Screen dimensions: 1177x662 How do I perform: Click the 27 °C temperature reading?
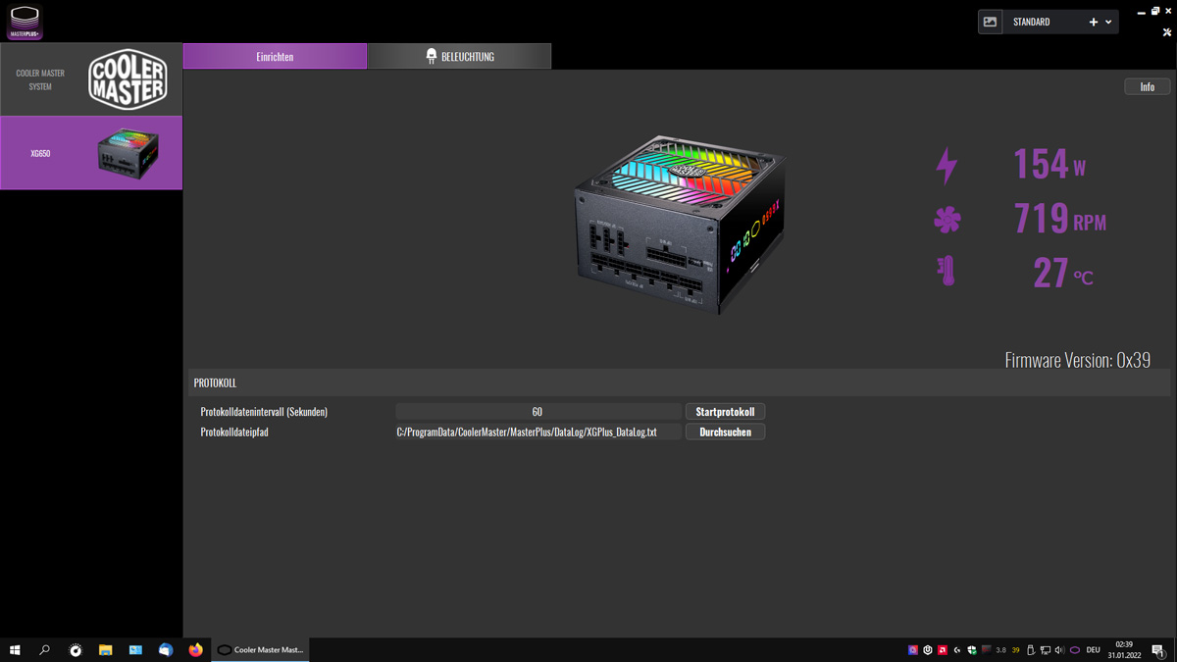(x=1062, y=273)
